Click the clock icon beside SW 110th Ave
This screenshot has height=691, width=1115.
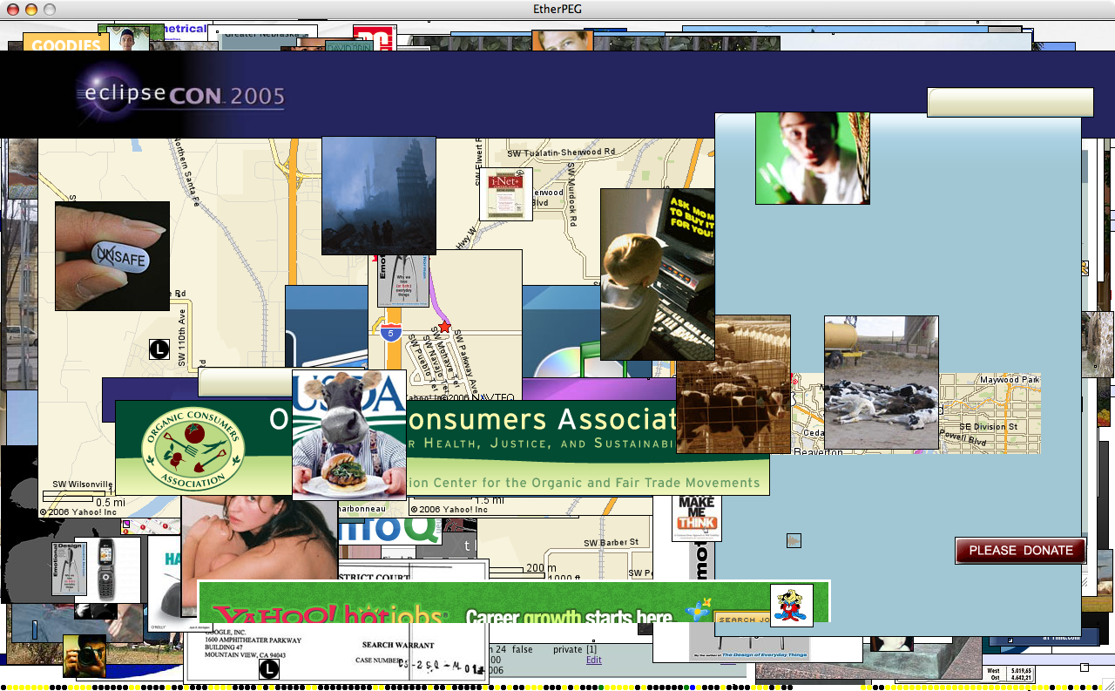[159, 349]
